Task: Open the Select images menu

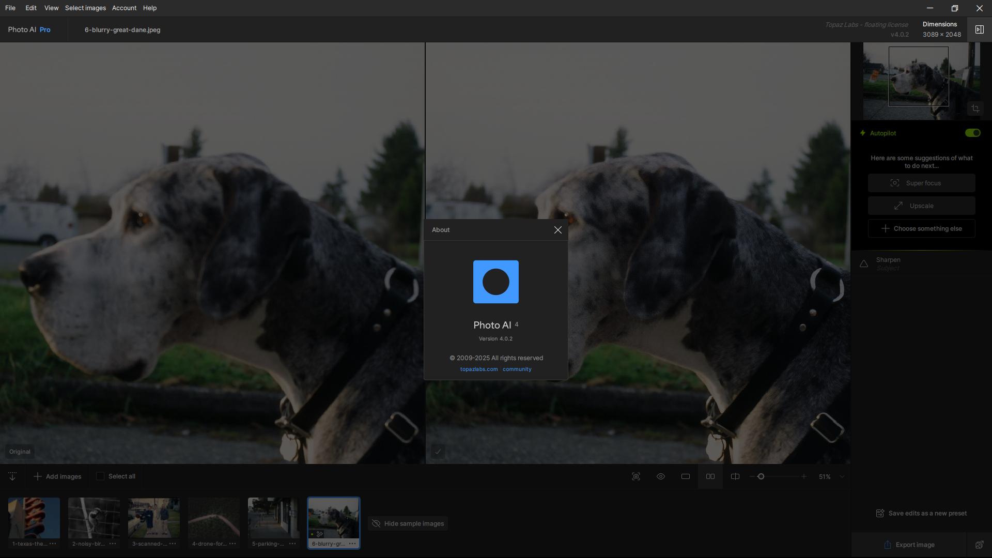Action: click(85, 8)
